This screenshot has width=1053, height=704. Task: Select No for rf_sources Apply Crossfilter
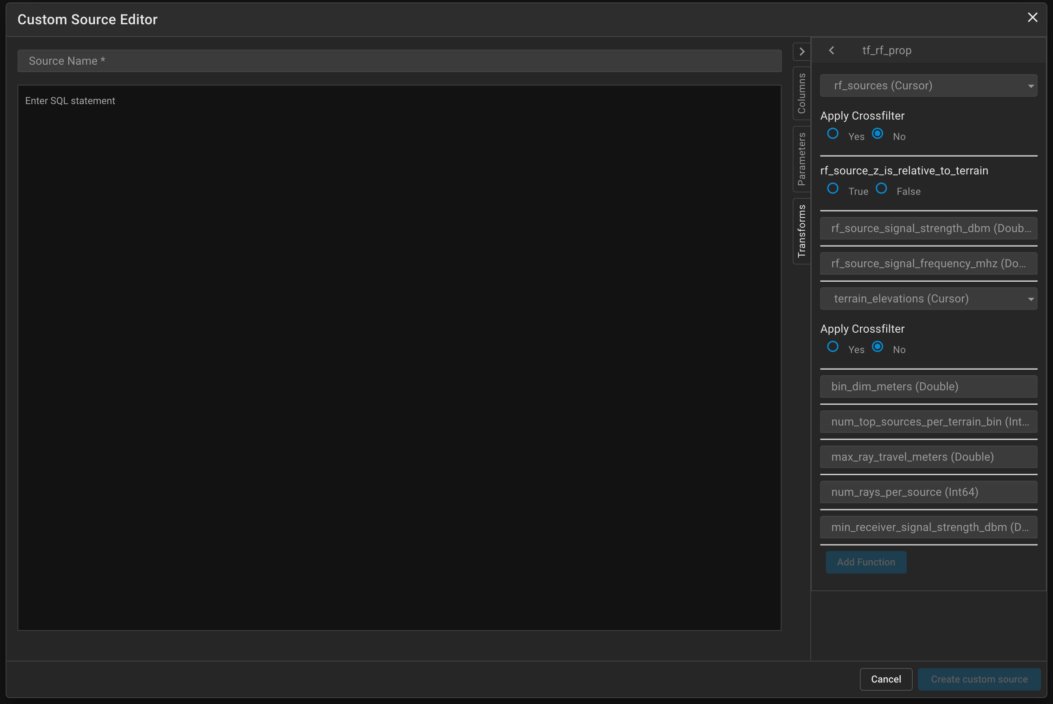877,134
